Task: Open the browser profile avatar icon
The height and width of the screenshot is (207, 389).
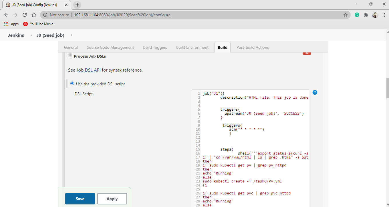Action: 375,15
